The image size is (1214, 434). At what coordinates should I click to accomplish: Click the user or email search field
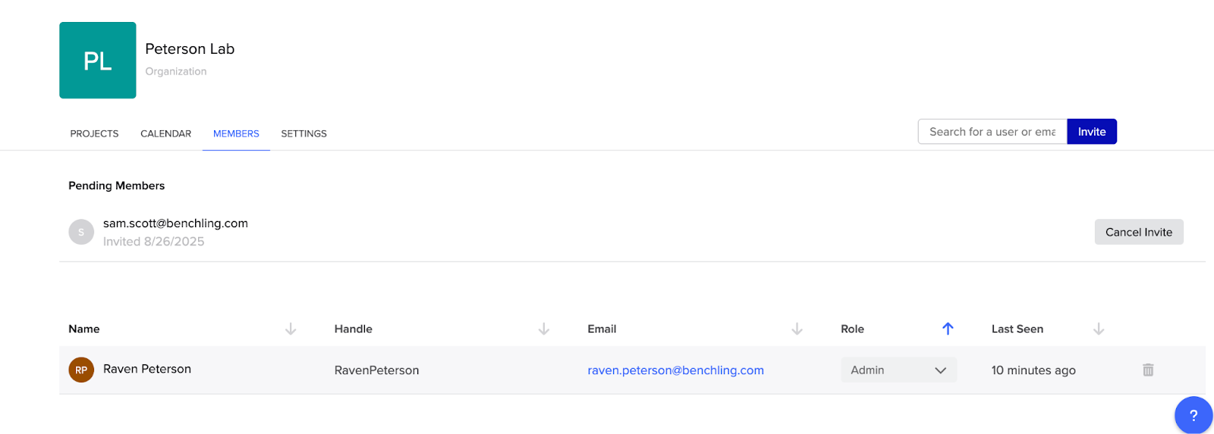click(992, 132)
